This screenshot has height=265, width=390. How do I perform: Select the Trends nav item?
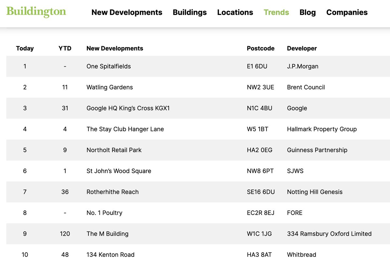(276, 12)
